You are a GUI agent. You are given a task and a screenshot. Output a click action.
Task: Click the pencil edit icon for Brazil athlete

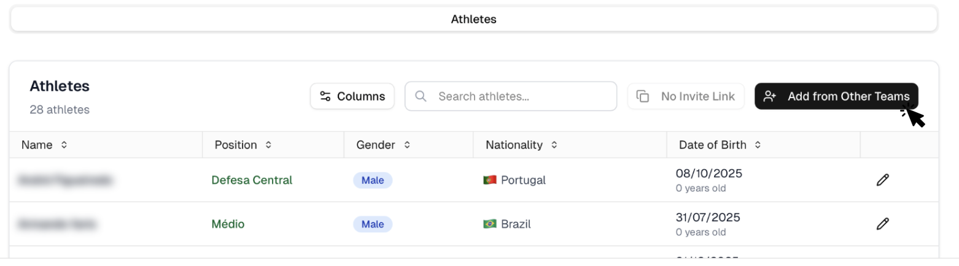pos(882,224)
